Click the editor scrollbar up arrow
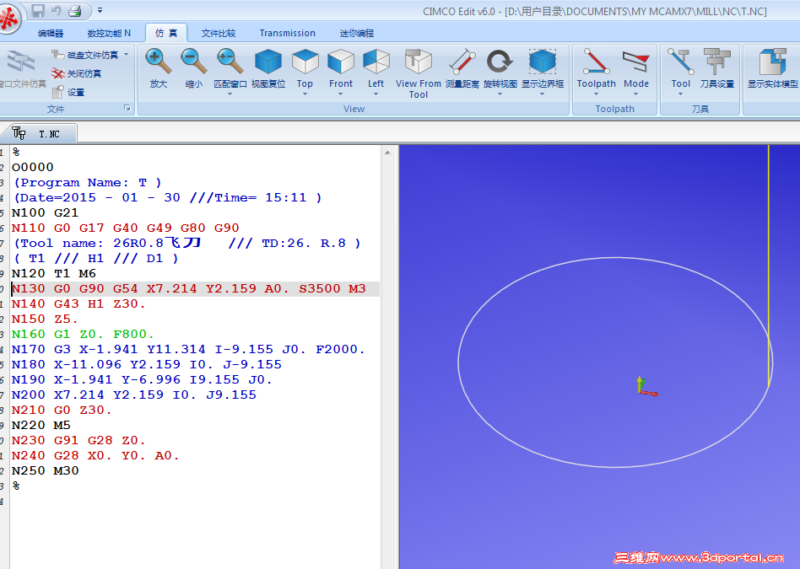 [387, 152]
